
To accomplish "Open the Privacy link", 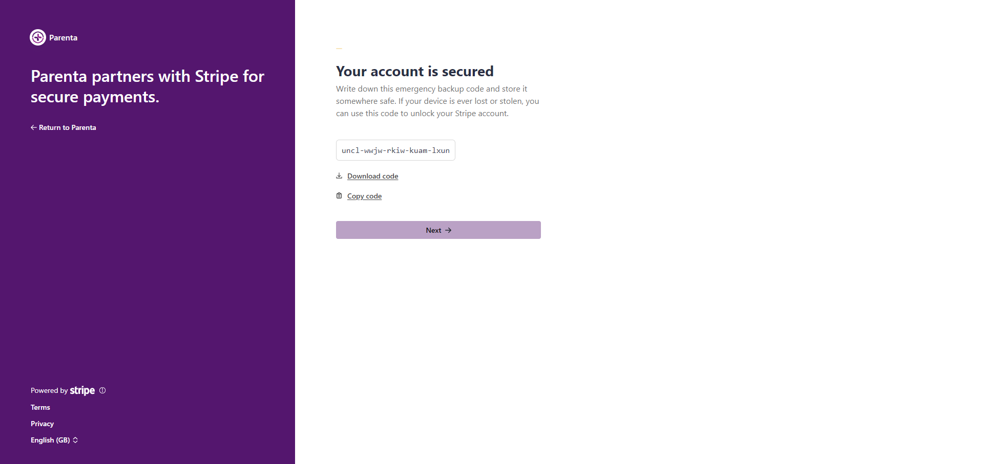I will coord(42,424).
